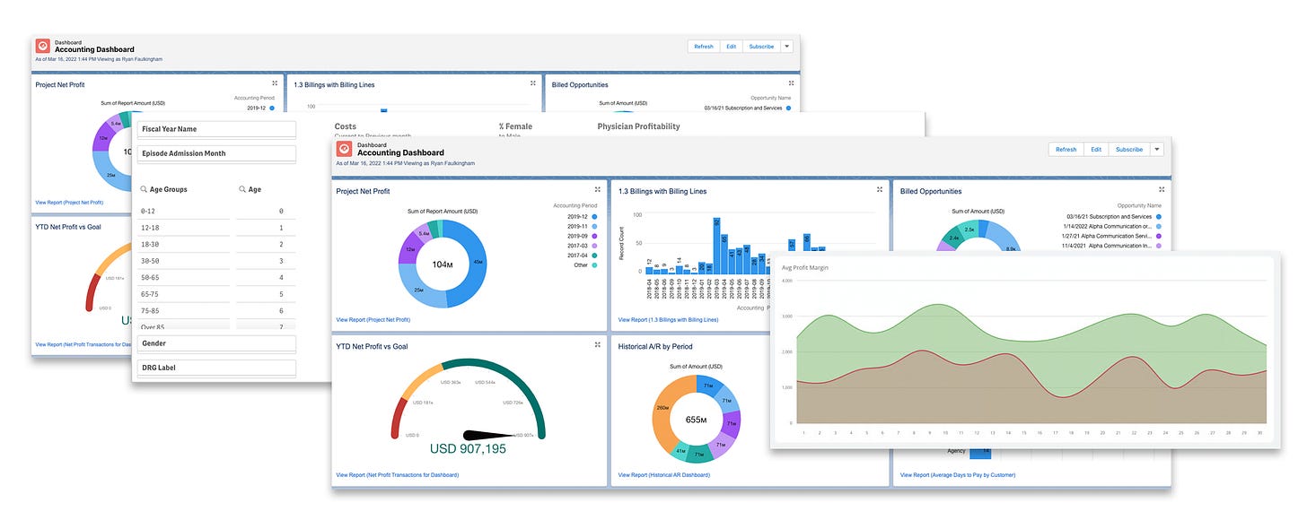1307x520 pixels.
Task: Click the search icon beside Age
Action: (x=242, y=189)
